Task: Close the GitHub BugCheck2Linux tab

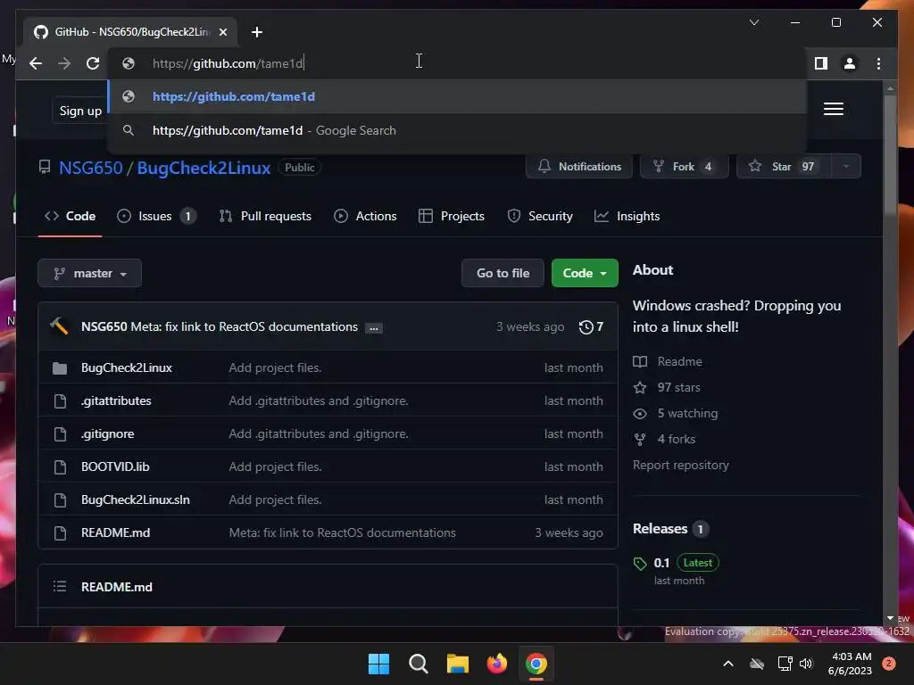Action: [x=223, y=32]
